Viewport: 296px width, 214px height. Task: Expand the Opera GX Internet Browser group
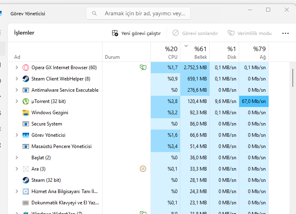[17, 68]
